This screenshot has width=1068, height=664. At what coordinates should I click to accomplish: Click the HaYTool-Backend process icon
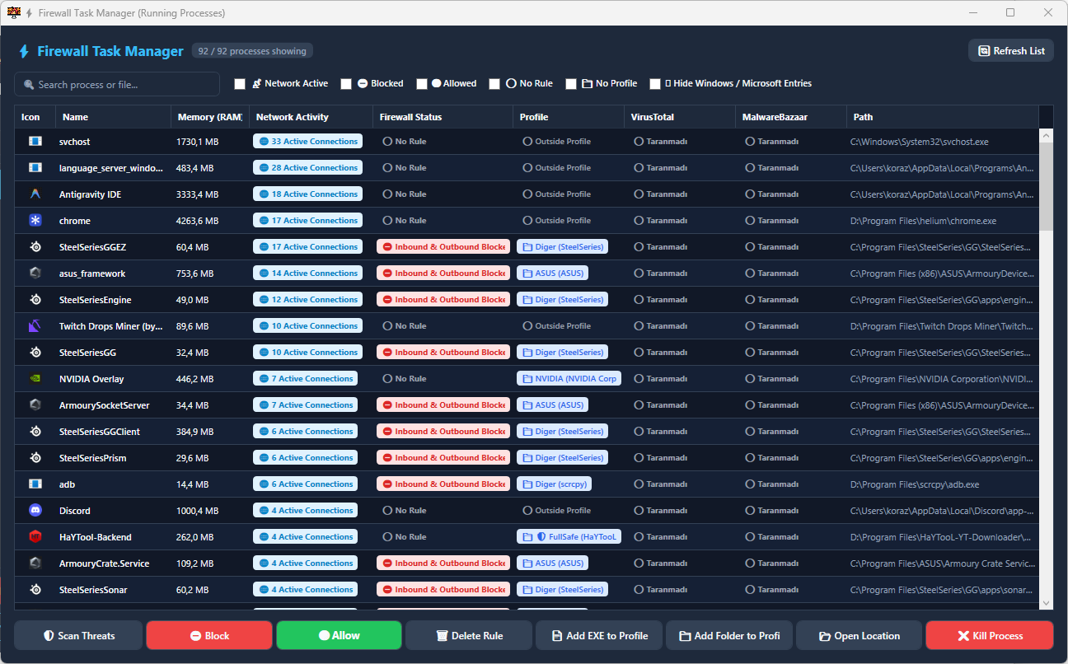pos(35,537)
